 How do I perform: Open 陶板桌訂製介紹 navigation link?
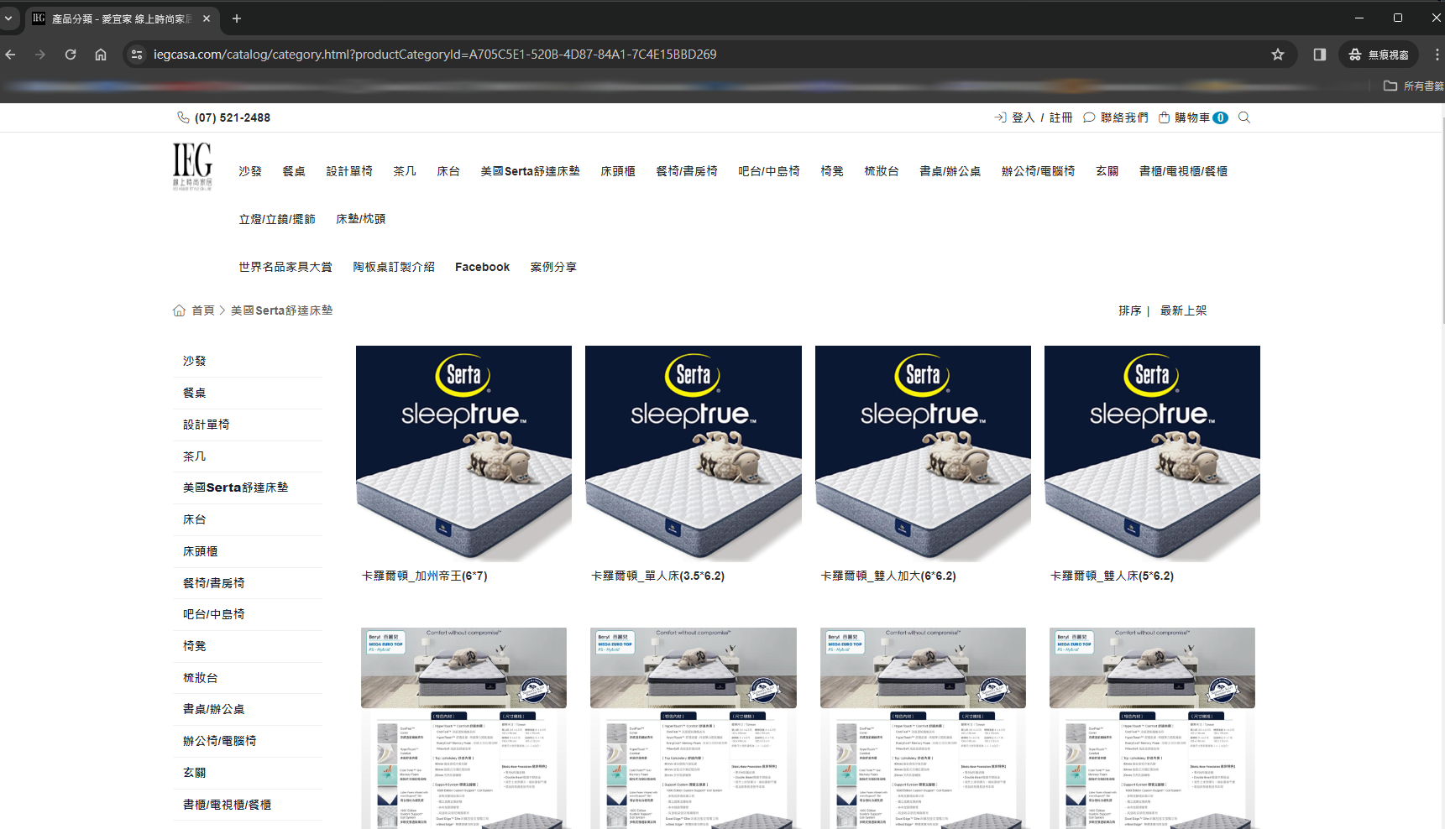(x=394, y=267)
